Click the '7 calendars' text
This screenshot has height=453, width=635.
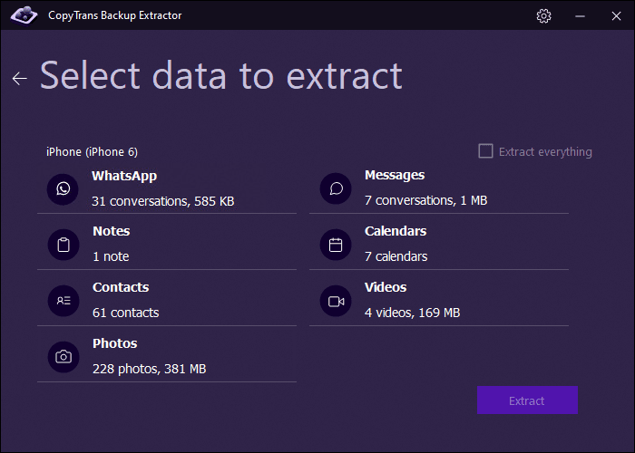tap(396, 256)
